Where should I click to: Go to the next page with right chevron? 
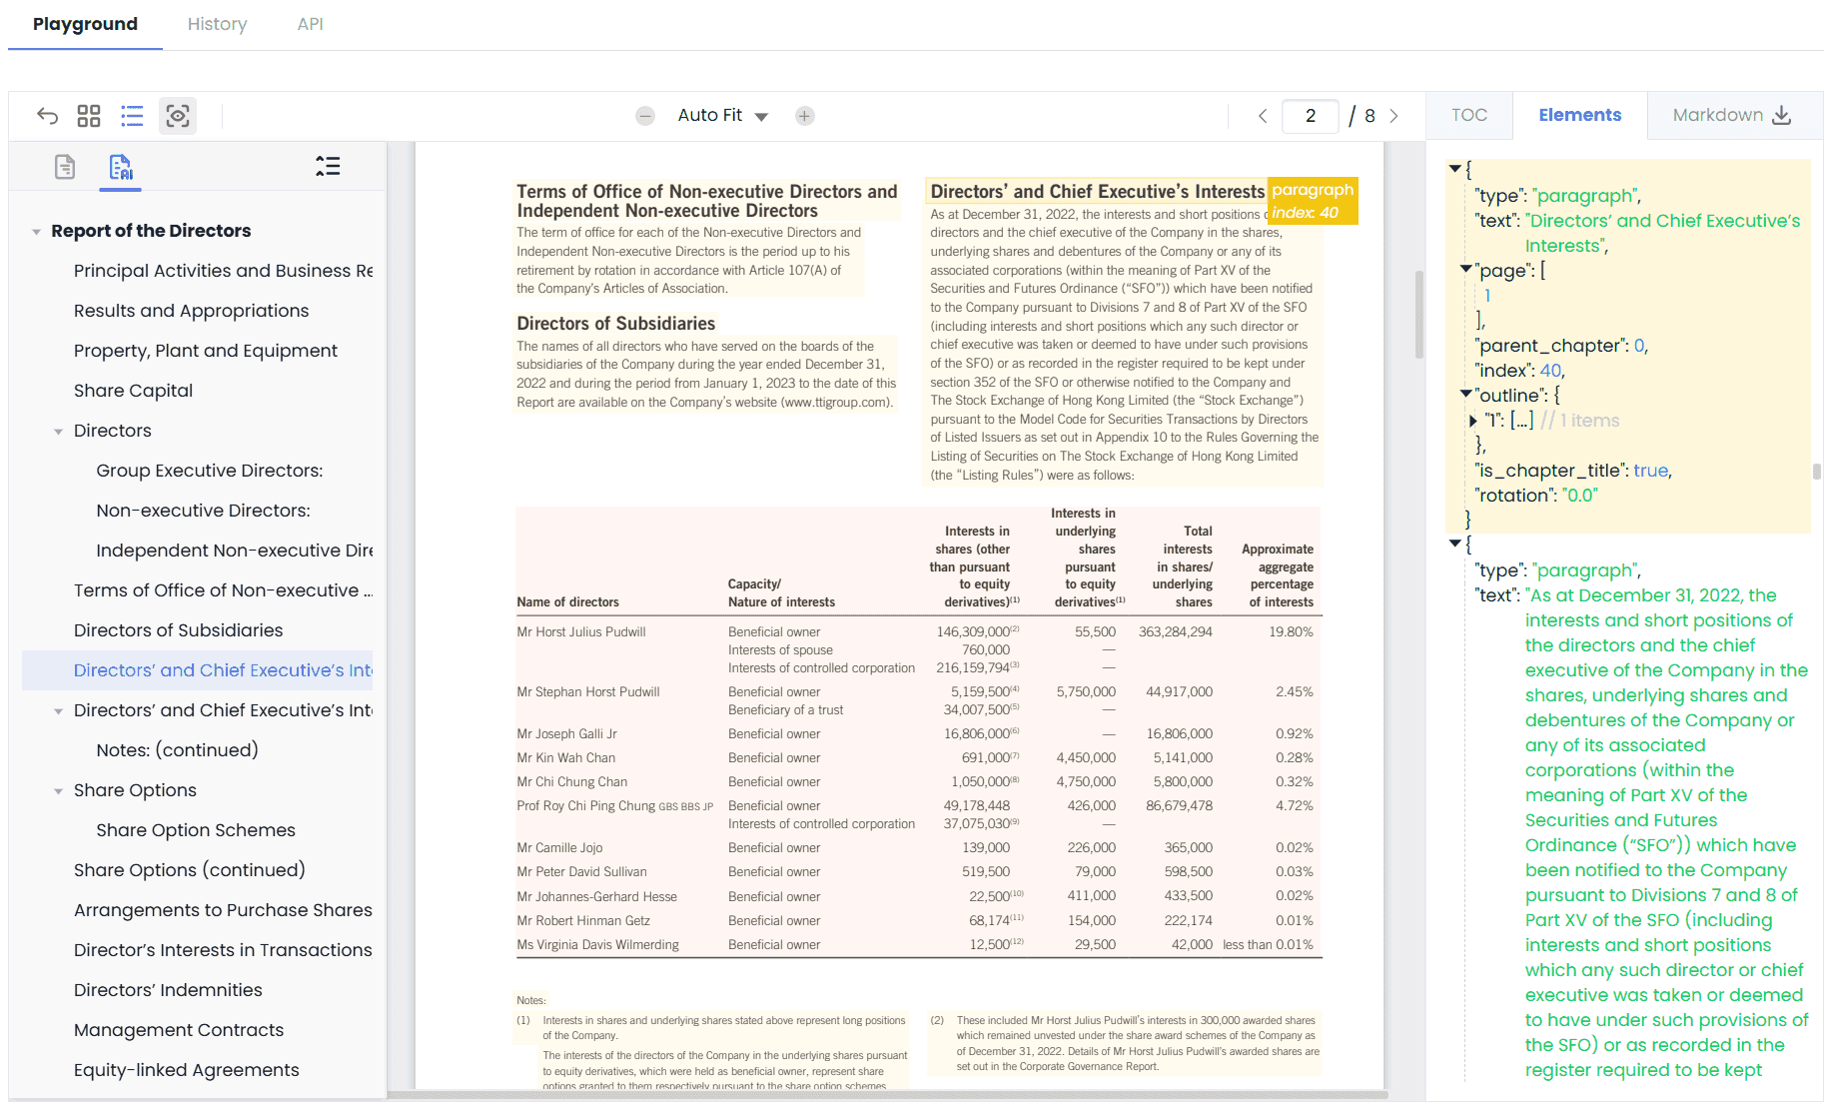(1394, 115)
